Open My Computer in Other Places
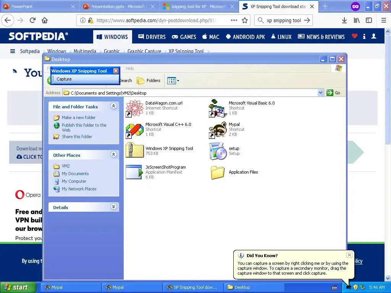Screen dimensions: 391x293 (74, 181)
